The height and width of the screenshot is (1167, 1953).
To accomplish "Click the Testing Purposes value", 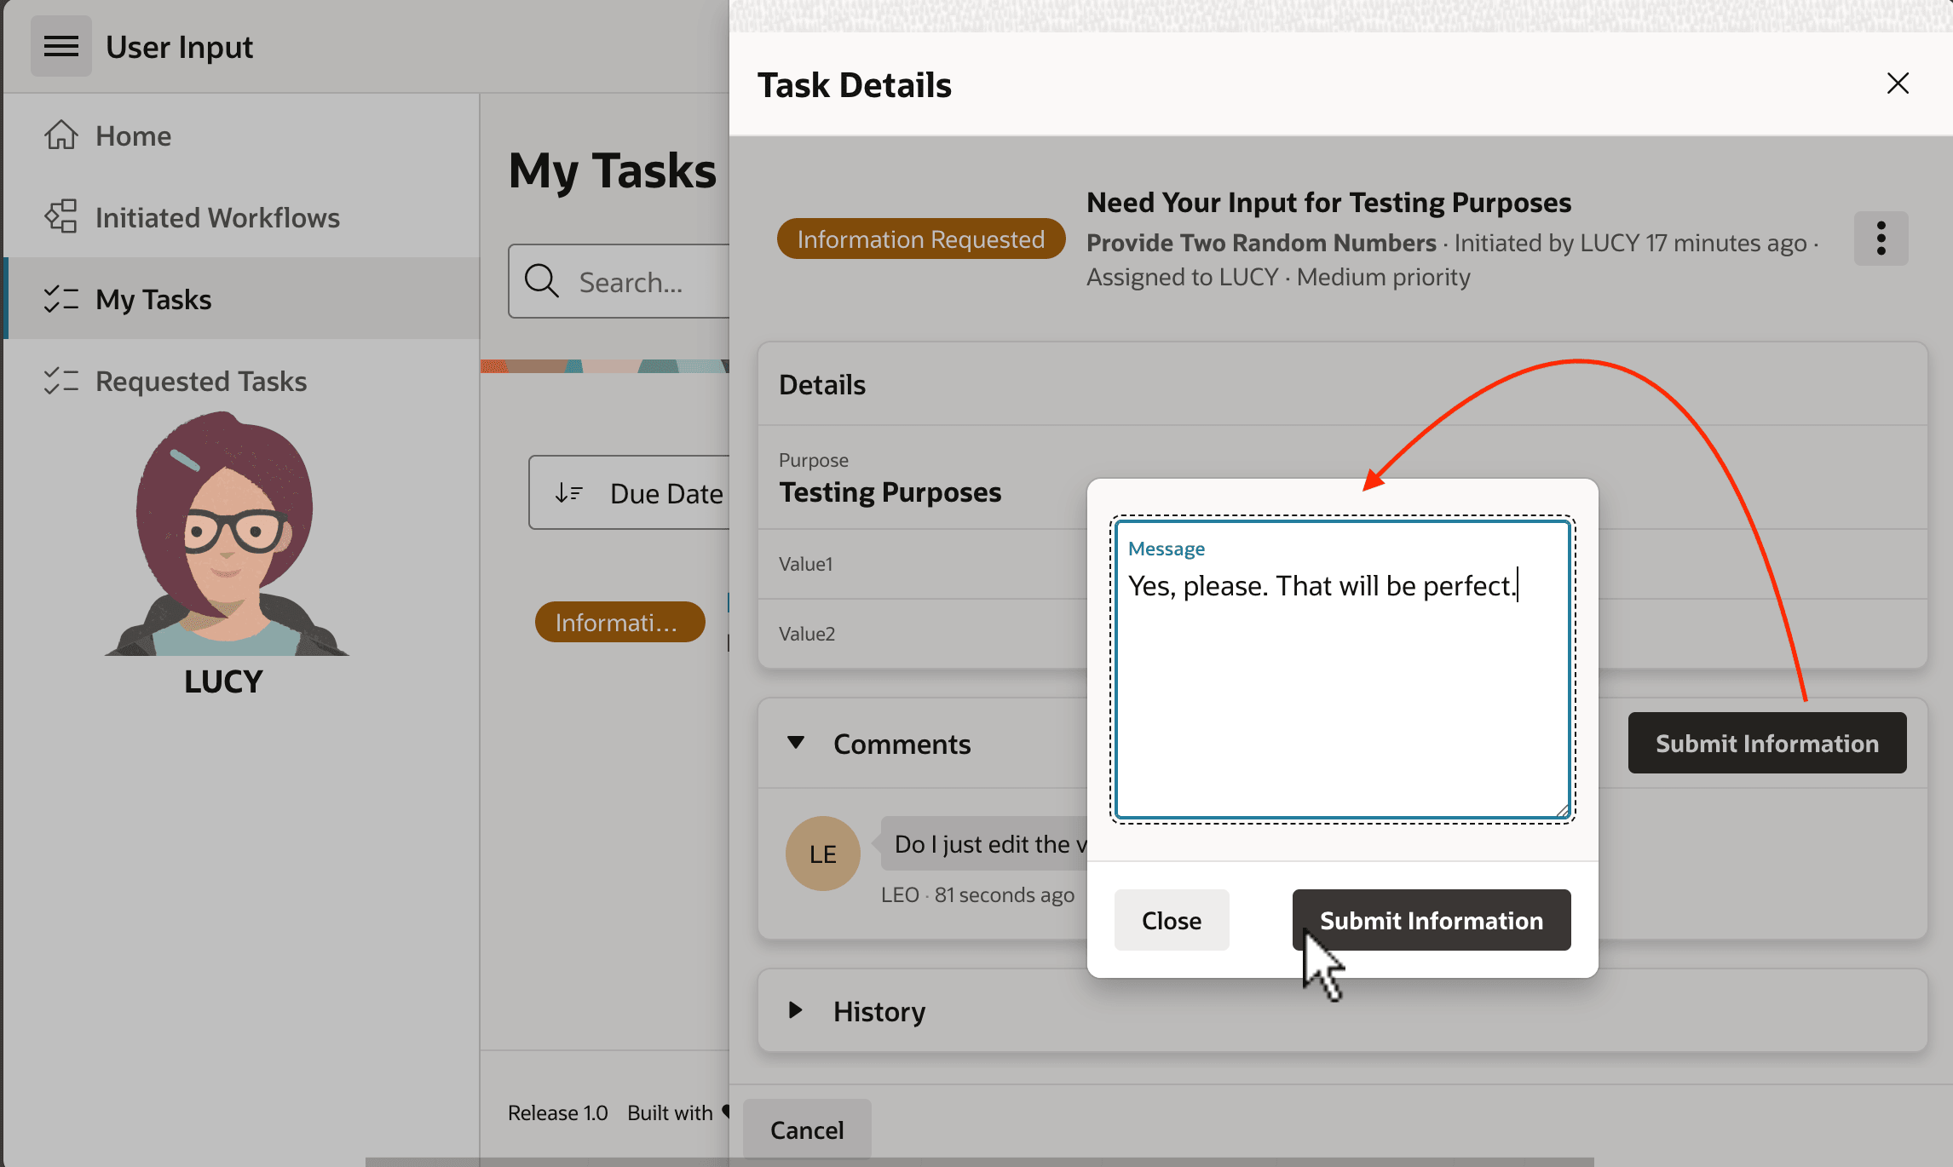I will (890, 492).
